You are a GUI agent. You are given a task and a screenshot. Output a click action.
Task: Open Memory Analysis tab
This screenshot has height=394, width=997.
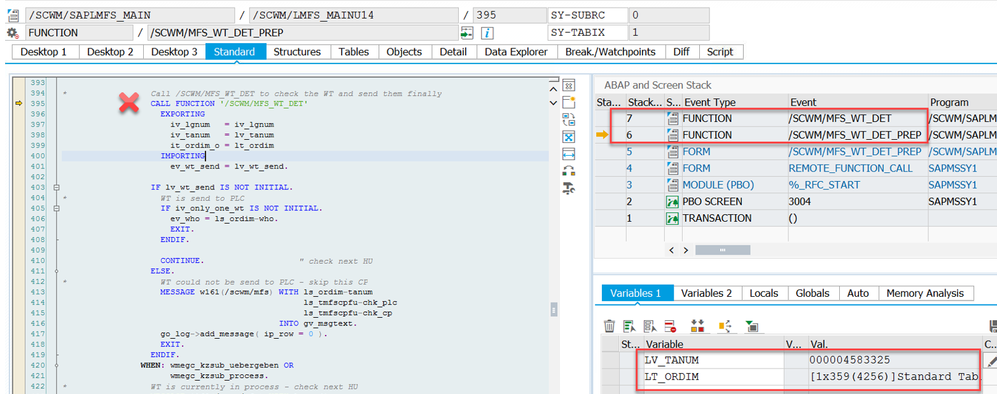(x=926, y=293)
